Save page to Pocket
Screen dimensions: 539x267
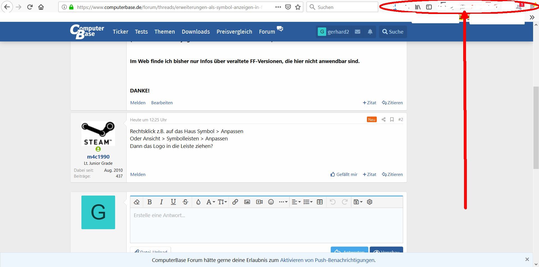[288, 7]
